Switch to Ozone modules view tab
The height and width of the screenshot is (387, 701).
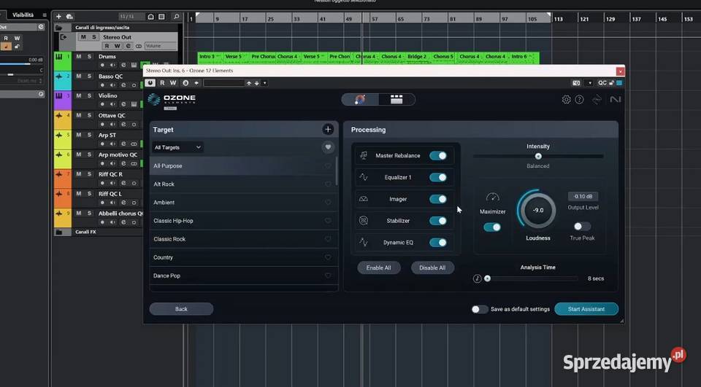click(x=397, y=99)
